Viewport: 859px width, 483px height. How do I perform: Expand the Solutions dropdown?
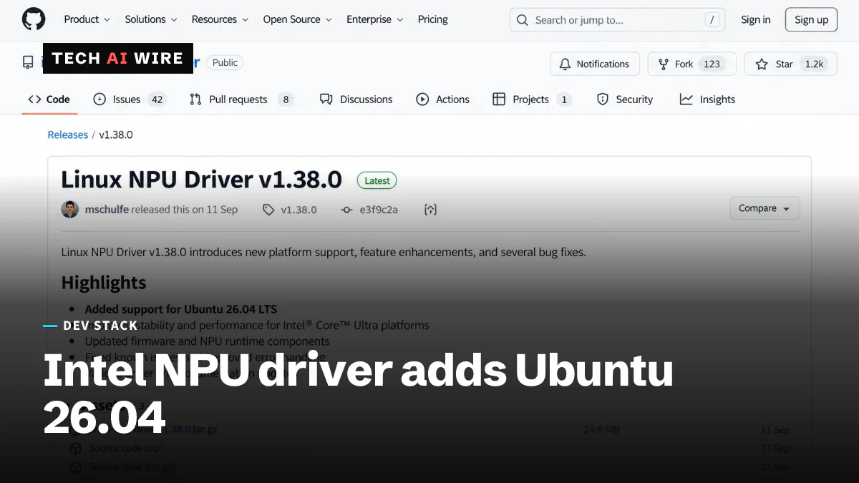151,19
